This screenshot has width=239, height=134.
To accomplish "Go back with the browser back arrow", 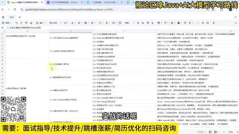I will (3, 9).
